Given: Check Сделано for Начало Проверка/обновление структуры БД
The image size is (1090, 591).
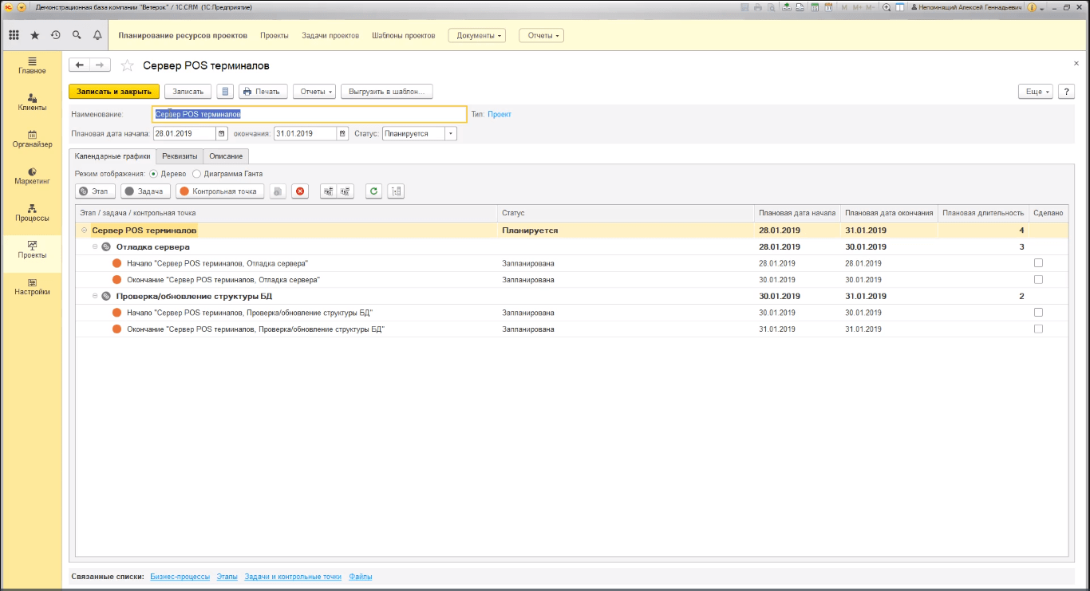Looking at the screenshot, I should click(1038, 313).
